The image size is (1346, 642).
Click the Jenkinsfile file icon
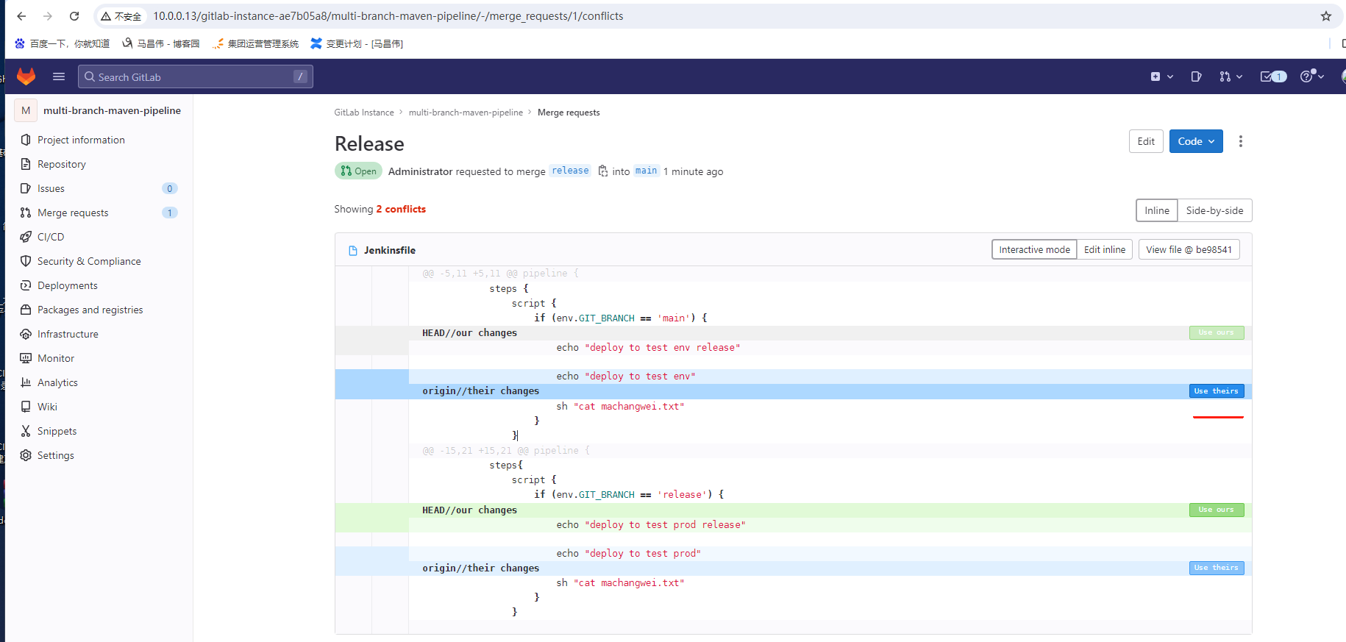[x=353, y=250]
